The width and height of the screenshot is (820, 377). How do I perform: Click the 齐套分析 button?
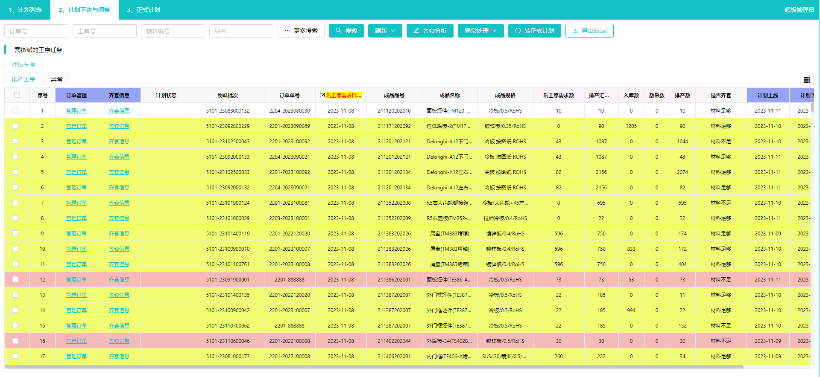(430, 31)
